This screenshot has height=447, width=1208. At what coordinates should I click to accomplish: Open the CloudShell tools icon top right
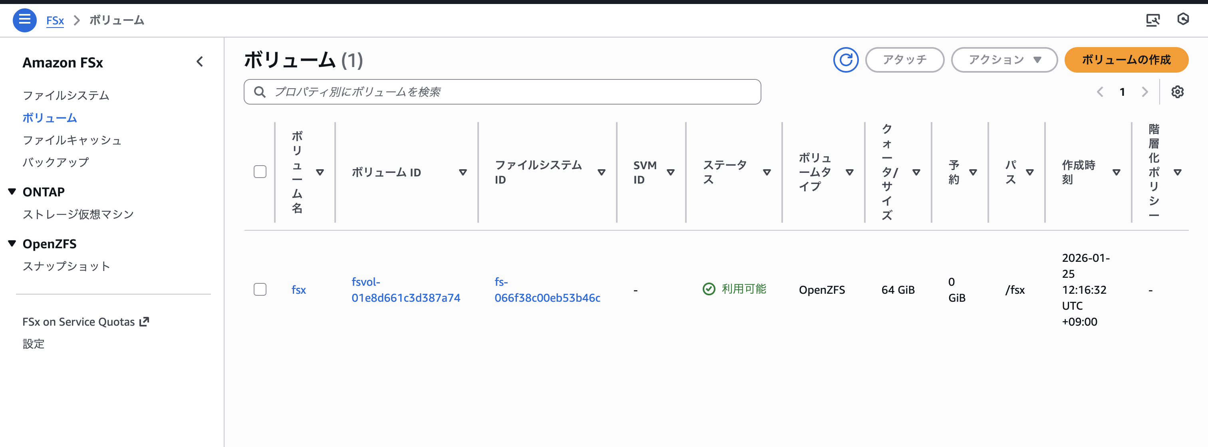[x=1154, y=20]
